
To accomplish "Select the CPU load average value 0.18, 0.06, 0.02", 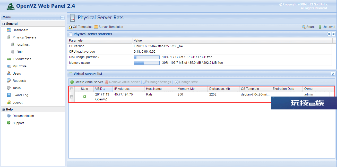I will (x=145, y=52).
